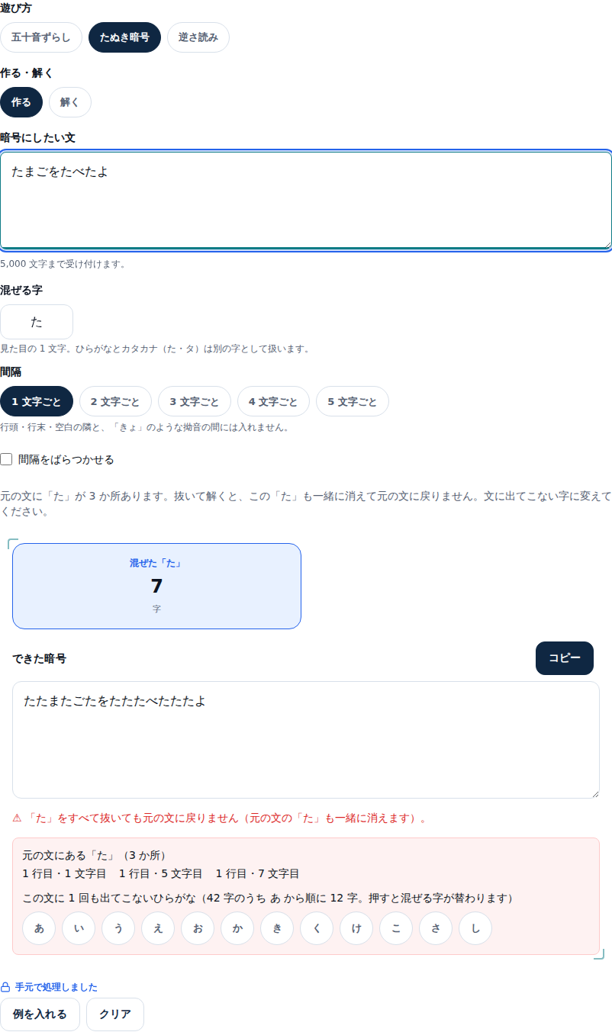
Task: Select the たぬき暗号 play mode
Action: (124, 37)
